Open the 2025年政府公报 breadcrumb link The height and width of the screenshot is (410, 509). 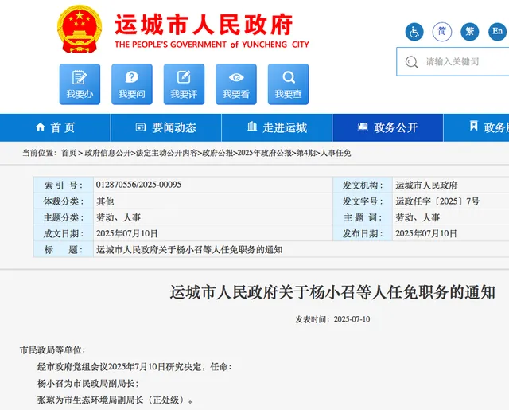(x=265, y=153)
